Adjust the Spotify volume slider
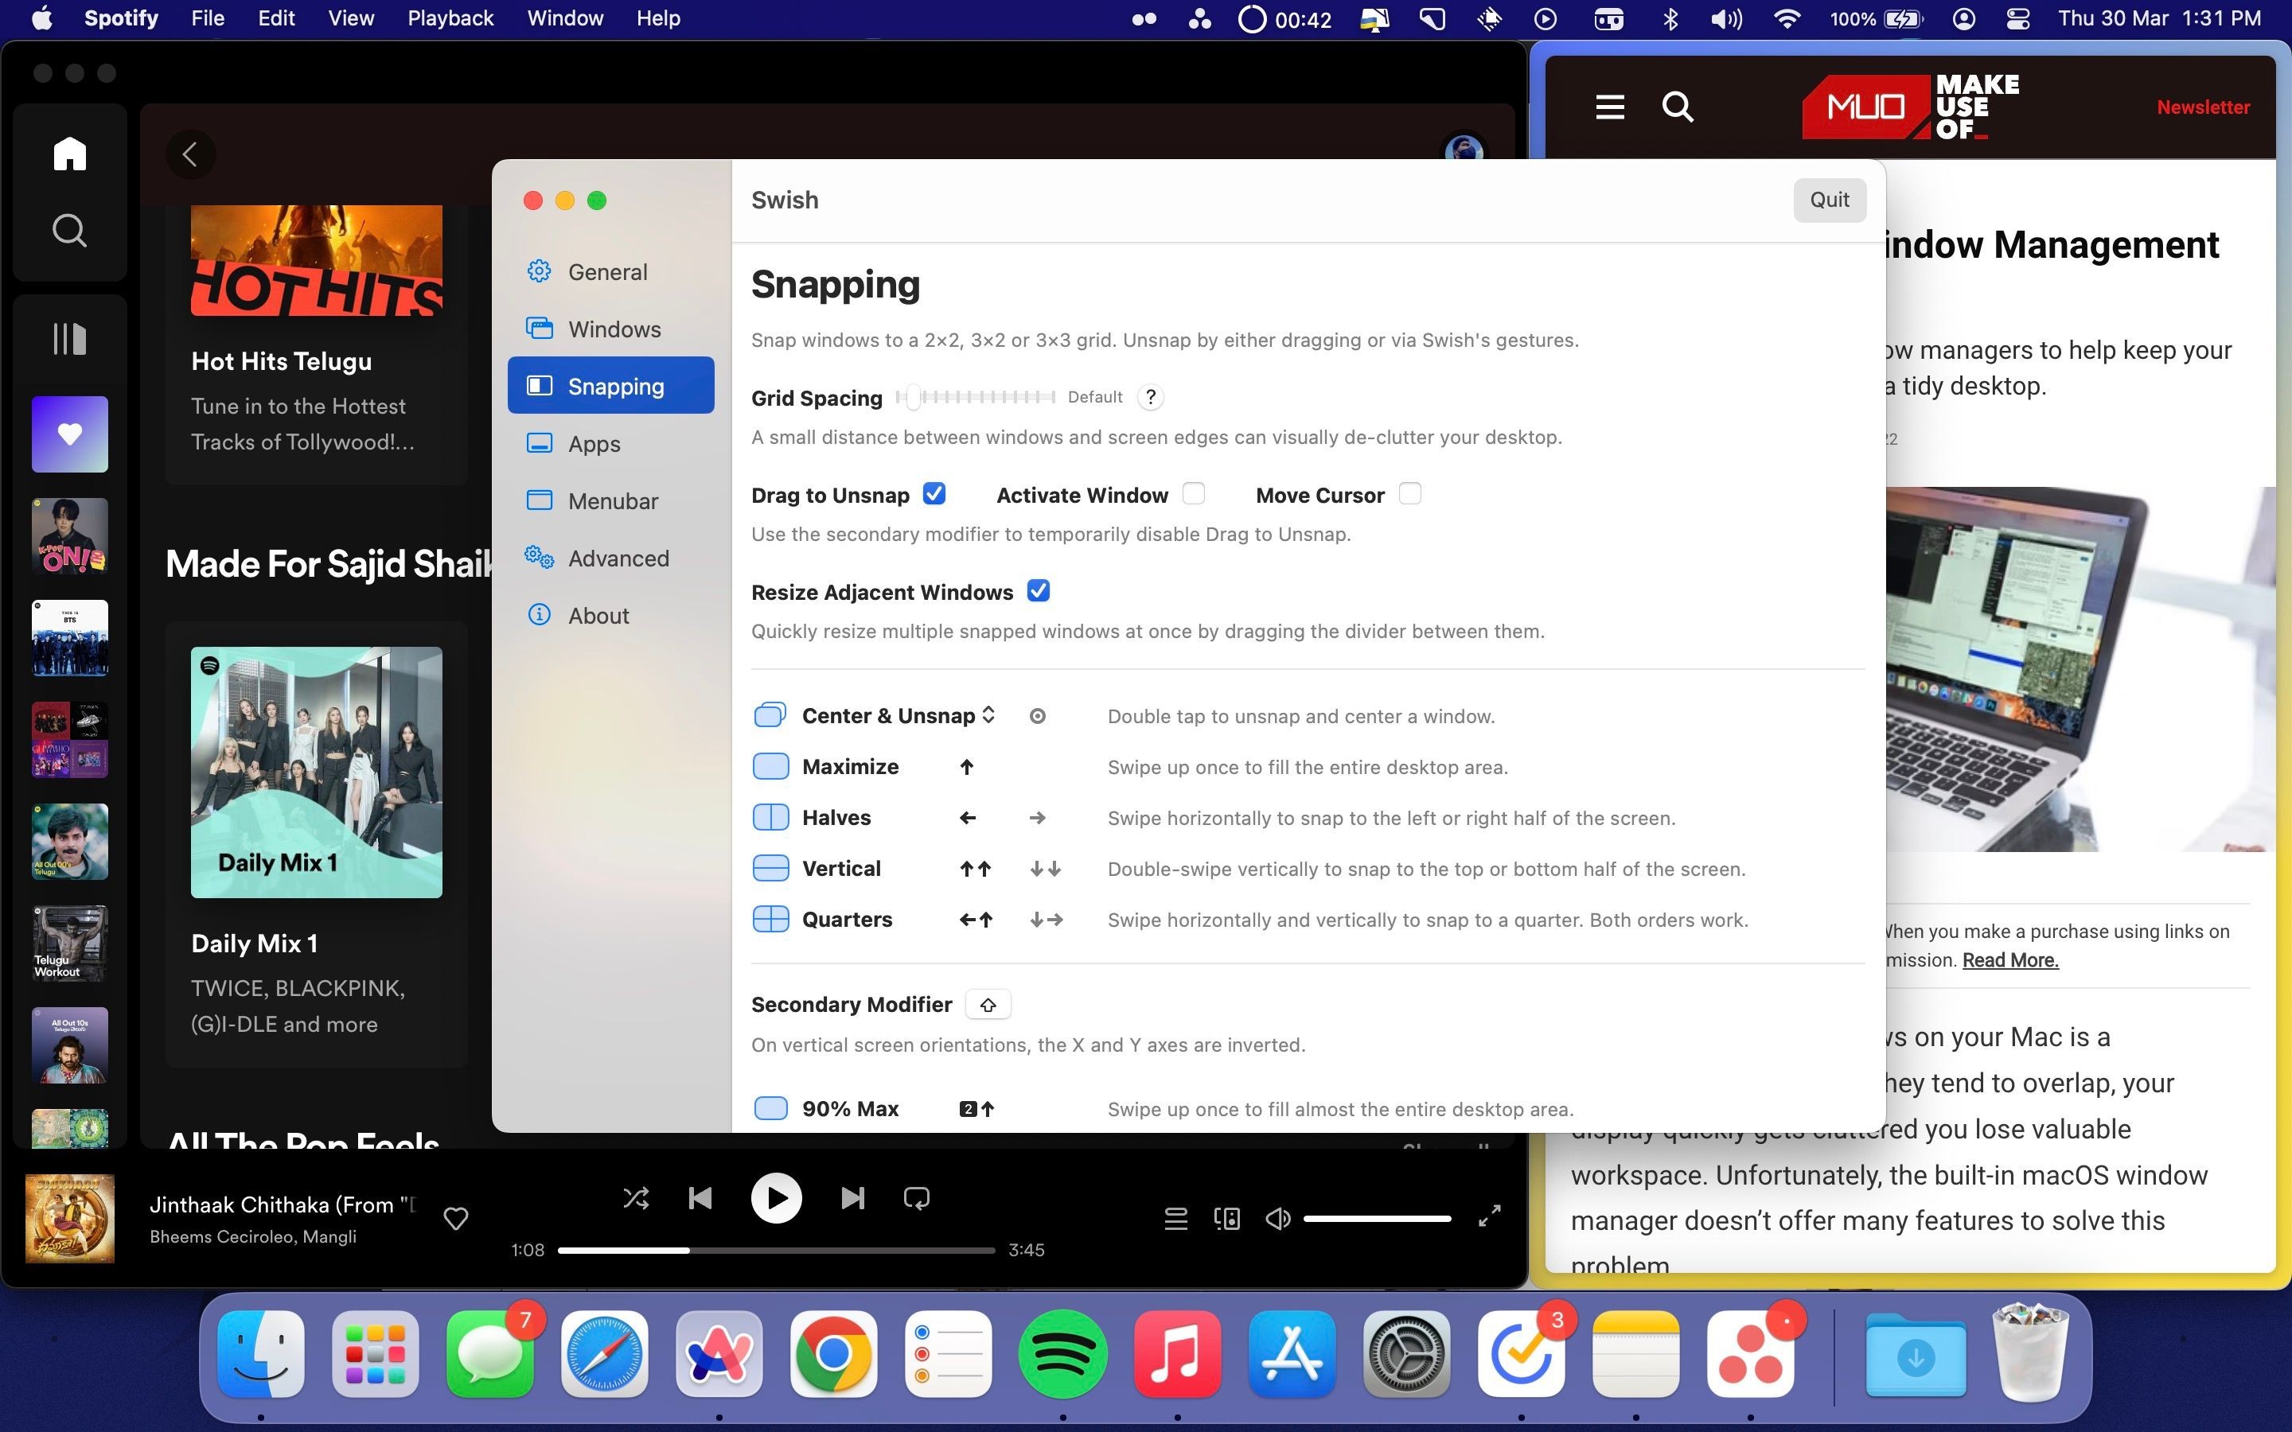The width and height of the screenshot is (2292, 1432). click(1377, 1218)
